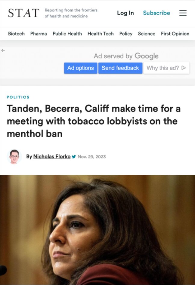Image resolution: width=195 pixels, height=285 pixels.
Task: Navigate to Science section
Action: (x=147, y=34)
